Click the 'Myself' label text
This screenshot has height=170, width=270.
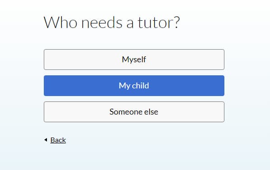tap(134, 60)
